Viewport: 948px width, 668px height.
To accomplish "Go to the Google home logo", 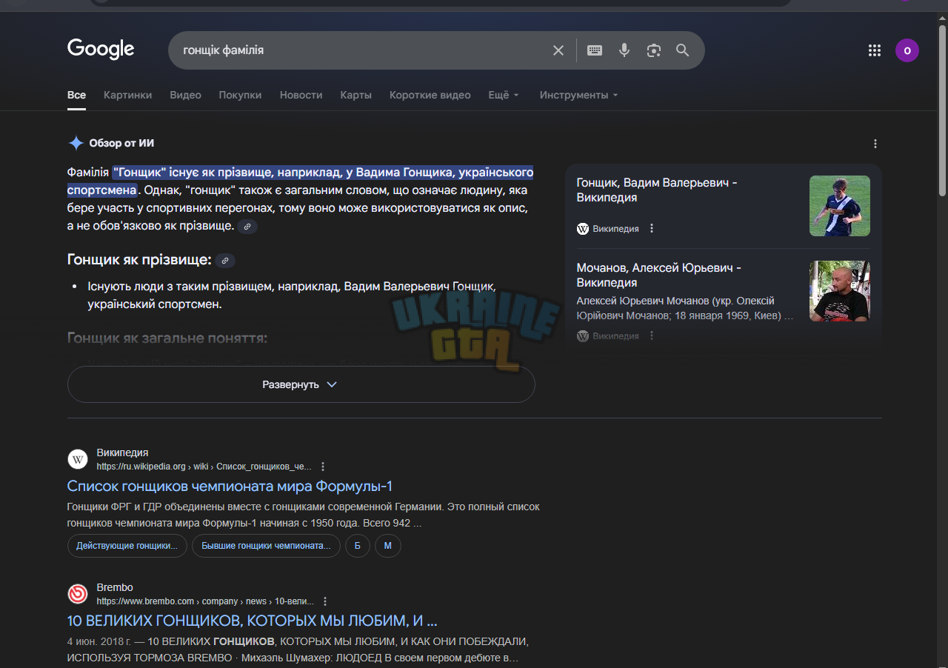I will 101,50.
